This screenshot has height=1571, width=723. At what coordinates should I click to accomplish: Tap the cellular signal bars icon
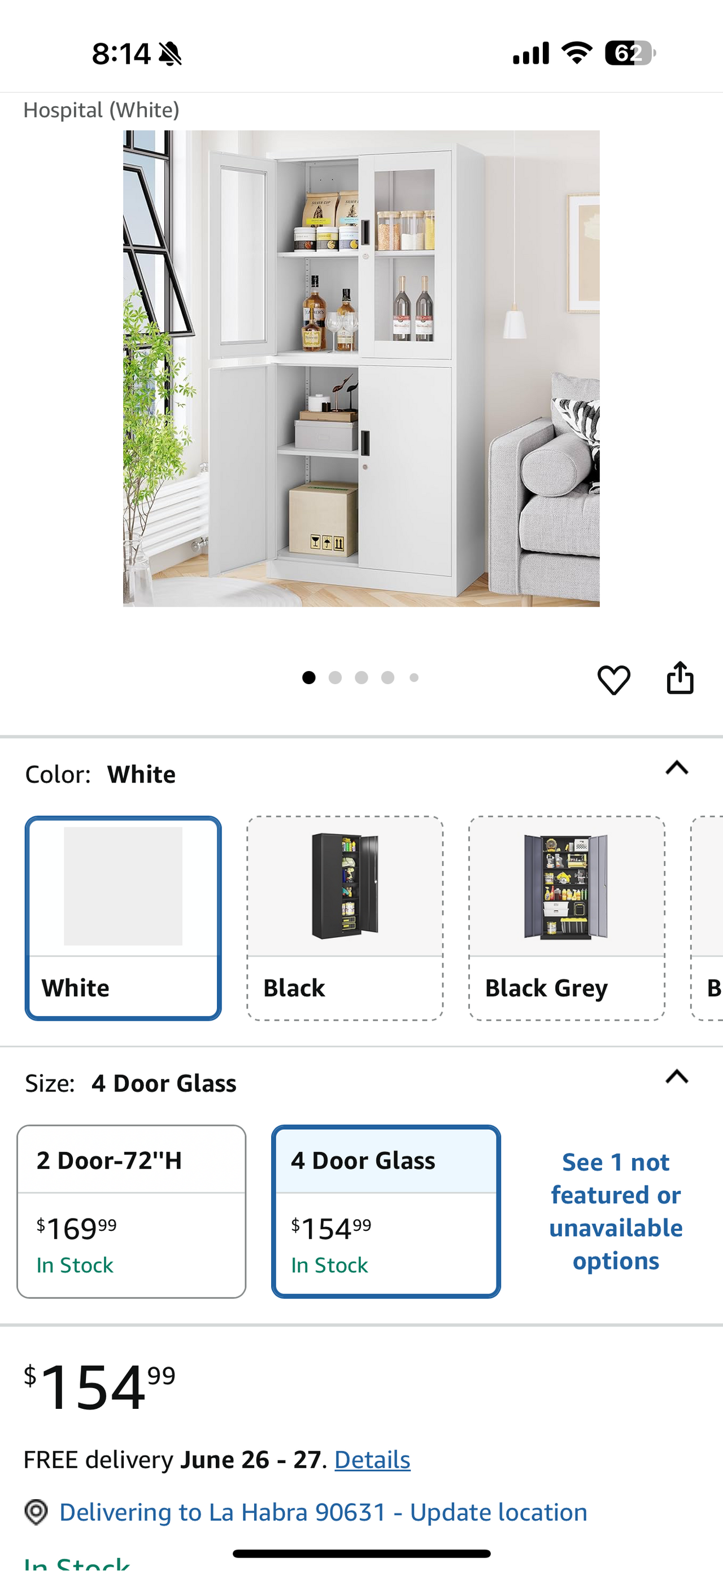tap(531, 53)
